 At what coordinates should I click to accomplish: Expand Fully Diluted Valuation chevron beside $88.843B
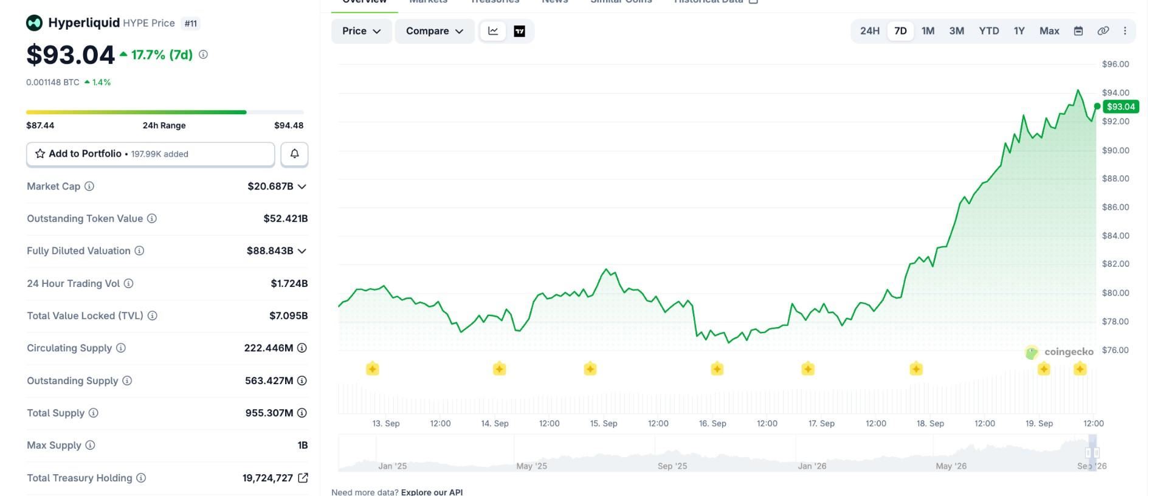302,251
